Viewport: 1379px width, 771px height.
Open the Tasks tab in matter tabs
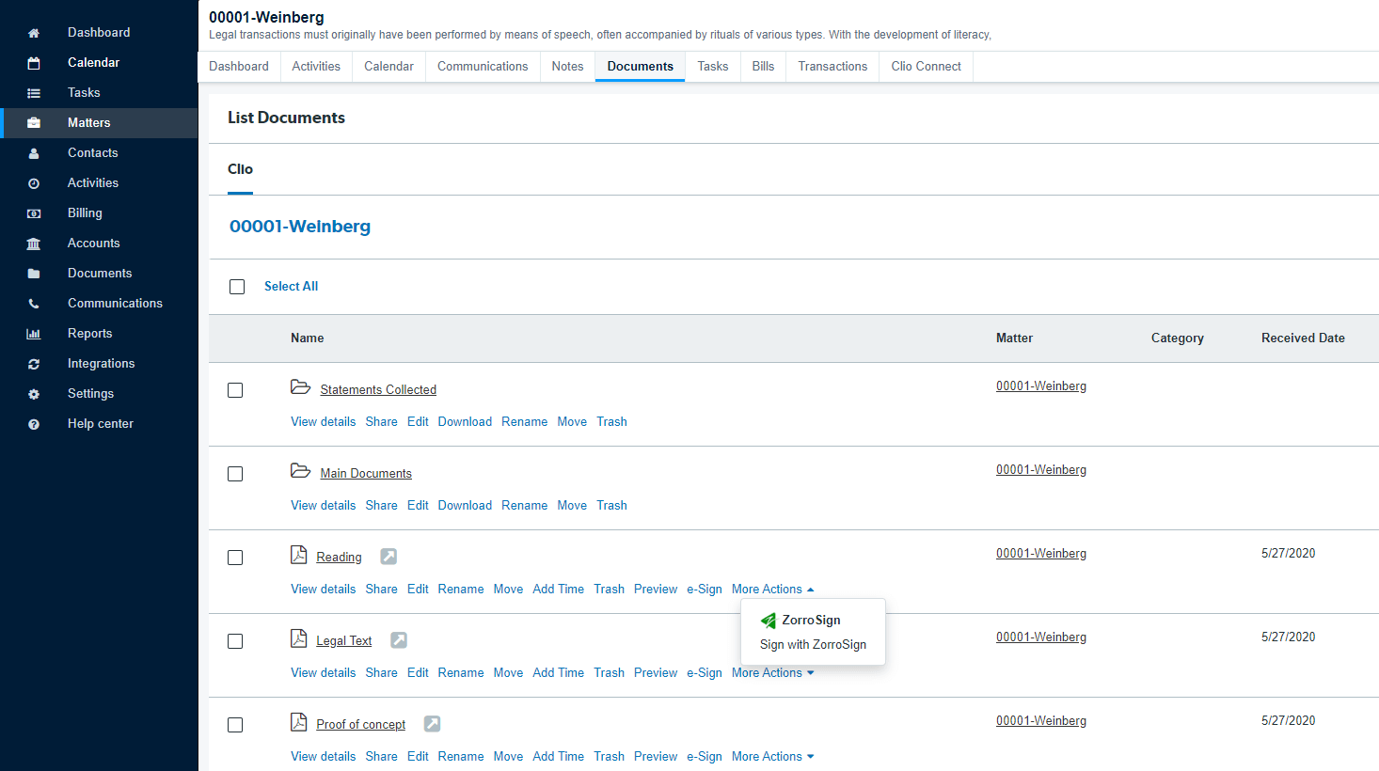(713, 67)
